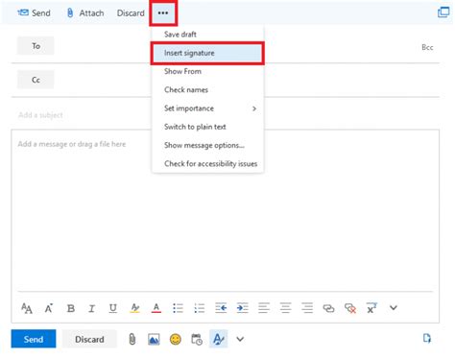Select Check for accessibility issues
The image size is (455, 359).
click(x=207, y=164)
